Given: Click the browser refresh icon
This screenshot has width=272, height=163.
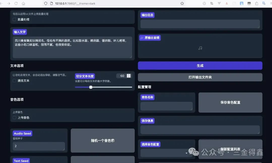Looking at the screenshot, I should 16,4.
